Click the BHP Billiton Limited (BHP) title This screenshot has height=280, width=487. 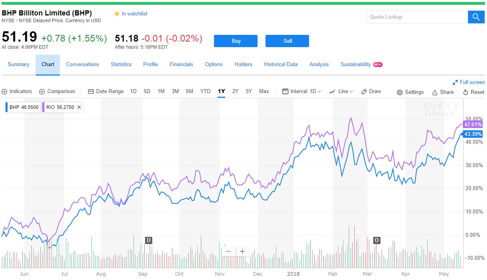coord(47,13)
